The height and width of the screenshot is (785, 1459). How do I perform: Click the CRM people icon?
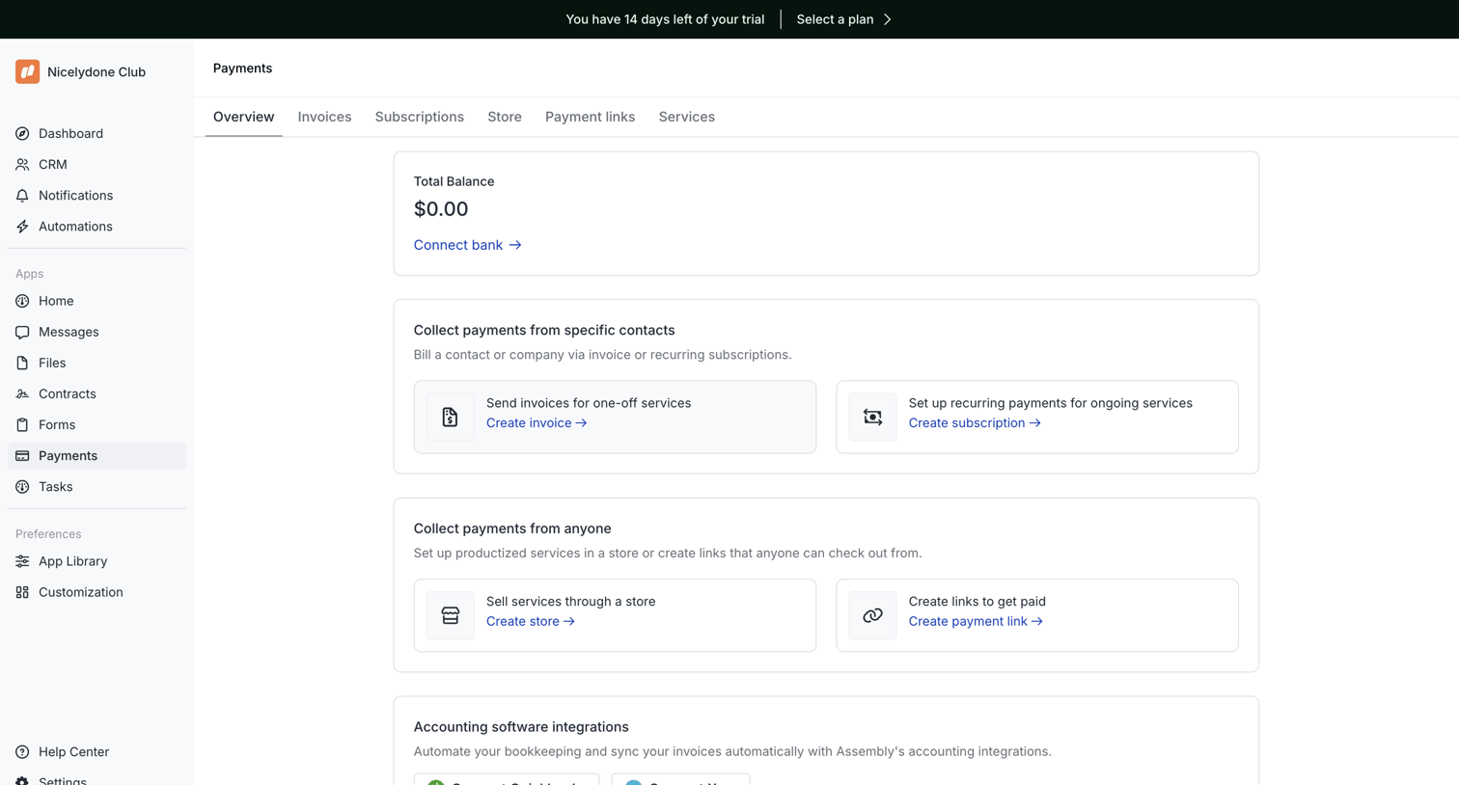[x=22, y=164]
